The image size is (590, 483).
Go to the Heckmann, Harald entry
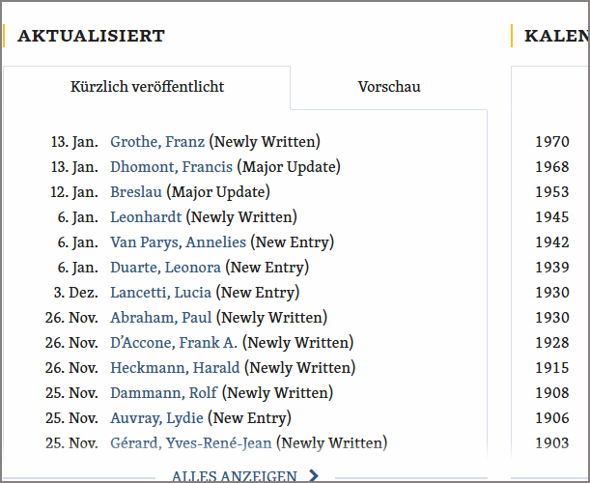click(175, 368)
